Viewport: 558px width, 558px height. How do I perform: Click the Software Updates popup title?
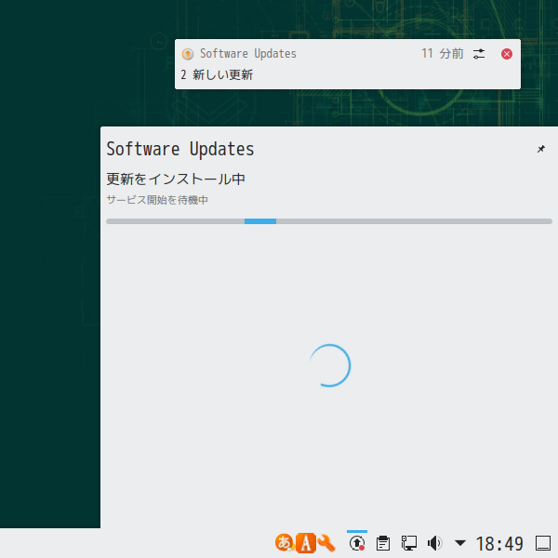[180, 149]
